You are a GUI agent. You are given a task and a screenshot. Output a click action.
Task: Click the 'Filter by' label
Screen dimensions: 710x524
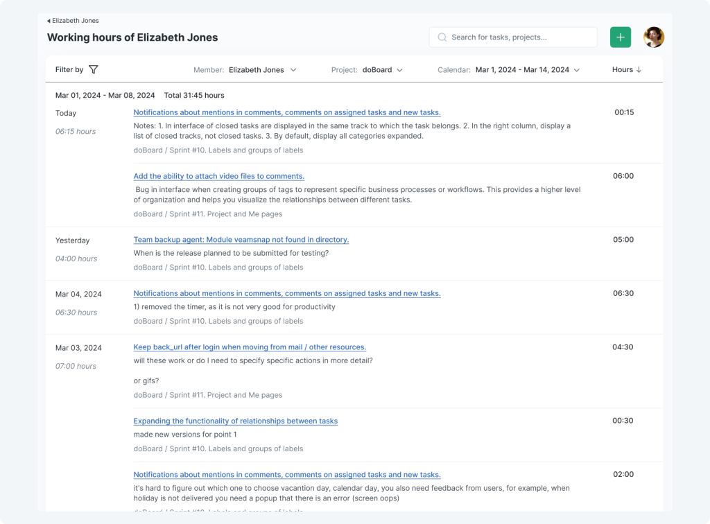(69, 69)
